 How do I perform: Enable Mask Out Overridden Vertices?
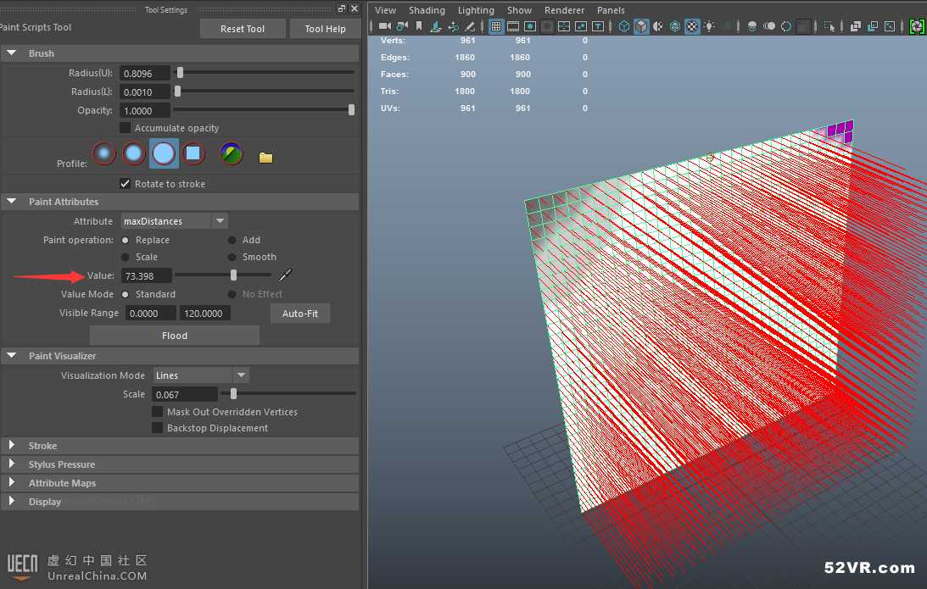click(157, 411)
